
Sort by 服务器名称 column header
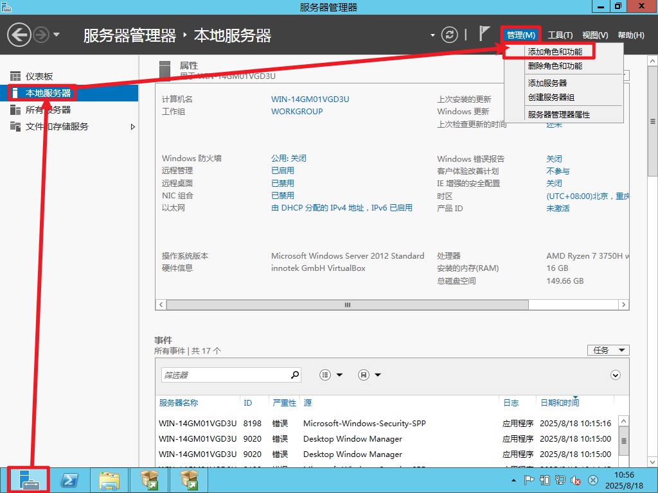[179, 403]
